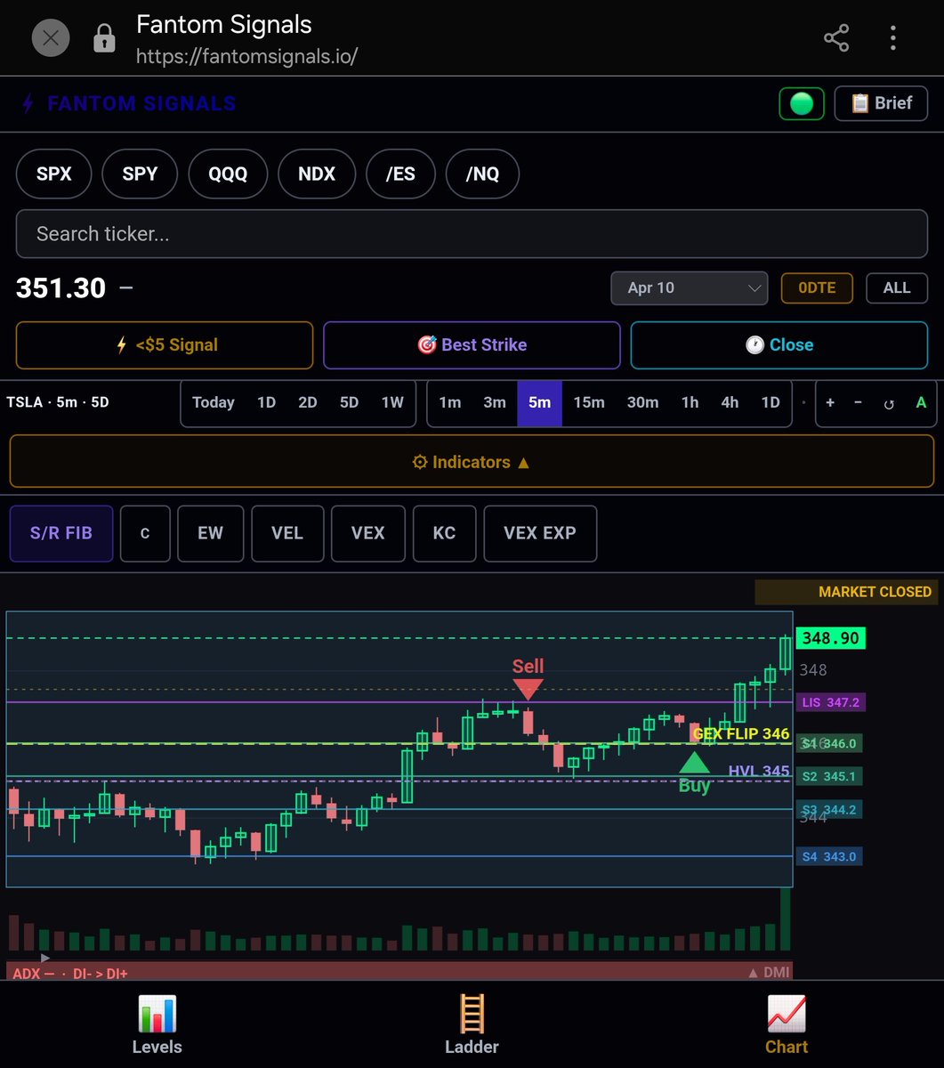Switch interval to 30m

pyautogui.click(x=642, y=402)
